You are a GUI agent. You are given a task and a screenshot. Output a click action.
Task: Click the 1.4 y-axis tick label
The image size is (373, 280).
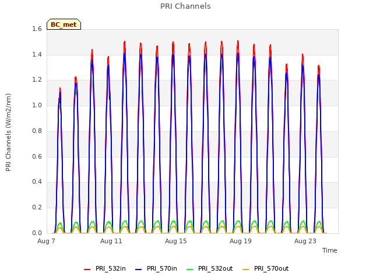[37, 54]
